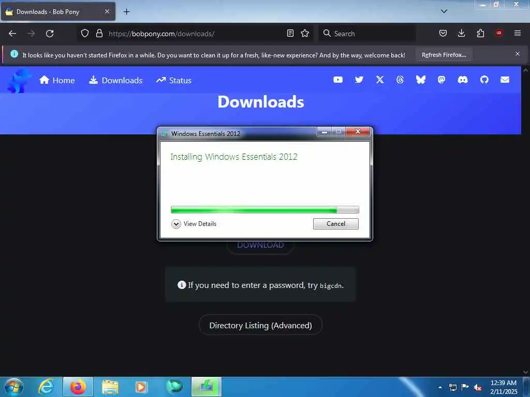Open the Twitter bird social icon
530x397 pixels.
click(359, 80)
